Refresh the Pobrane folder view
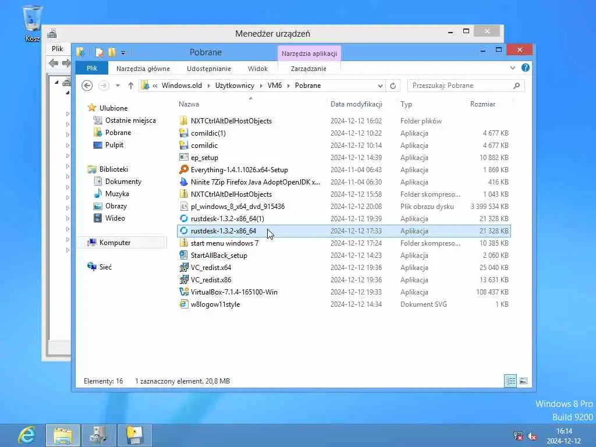Screen dimensions: 596x447 (393, 86)
